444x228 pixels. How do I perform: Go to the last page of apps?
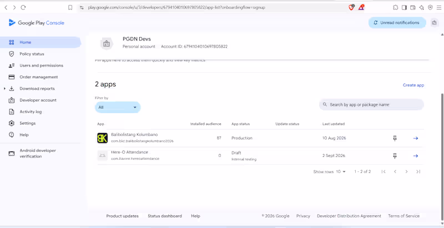pyautogui.click(x=418, y=171)
